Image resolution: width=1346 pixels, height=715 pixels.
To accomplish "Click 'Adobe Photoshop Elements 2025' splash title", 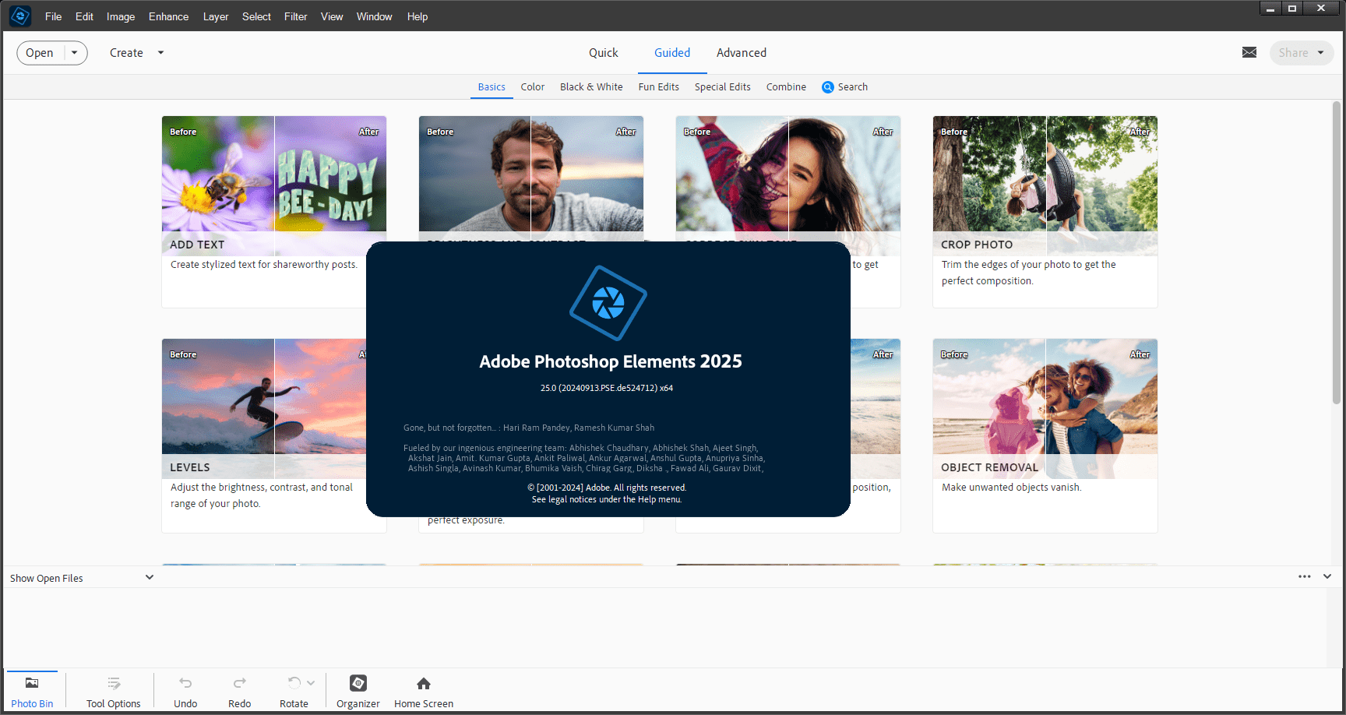I will point(611,361).
